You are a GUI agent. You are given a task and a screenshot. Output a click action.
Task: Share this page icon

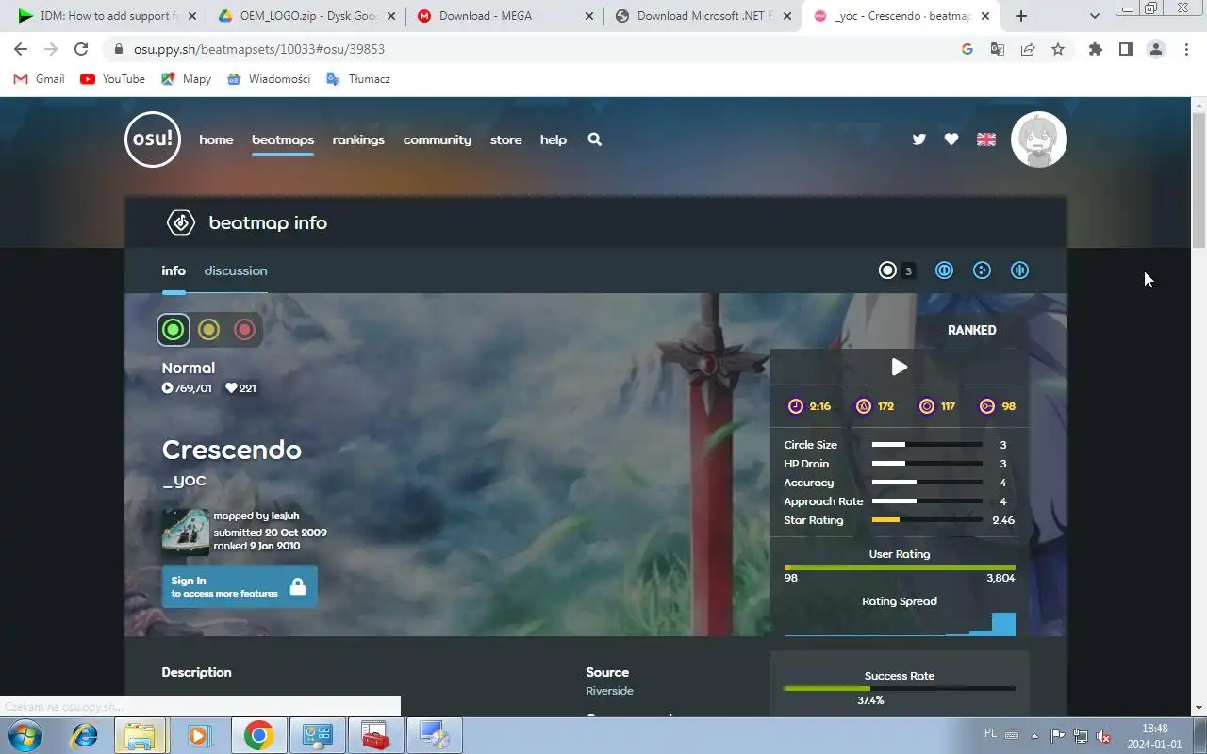1028,49
